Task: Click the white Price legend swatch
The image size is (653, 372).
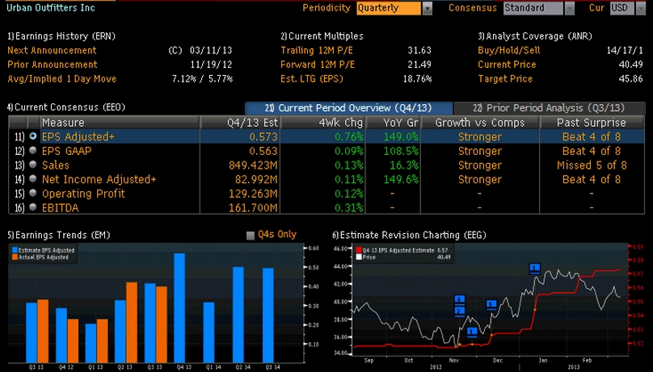Action: [x=359, y=257]
